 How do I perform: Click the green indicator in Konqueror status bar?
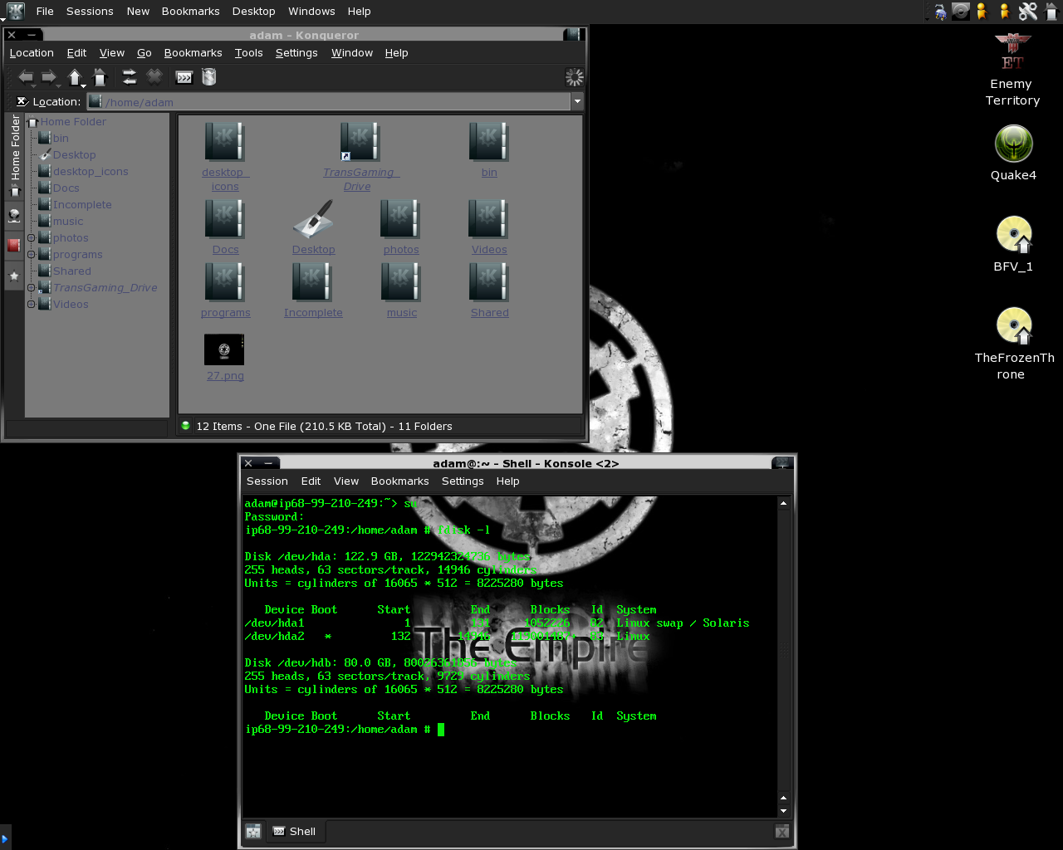pyautogui.click(x=185, y=426)
